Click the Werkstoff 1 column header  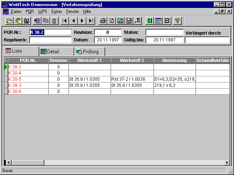[x=89, y=60]
